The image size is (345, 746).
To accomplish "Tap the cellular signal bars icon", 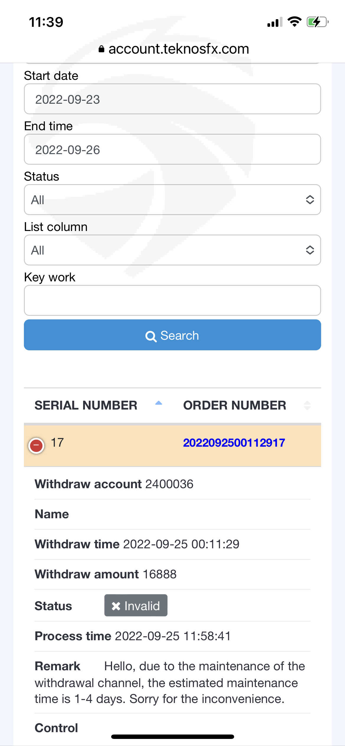I will 275,22.
